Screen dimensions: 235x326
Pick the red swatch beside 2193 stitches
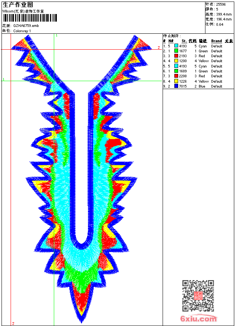click(176, 56)
